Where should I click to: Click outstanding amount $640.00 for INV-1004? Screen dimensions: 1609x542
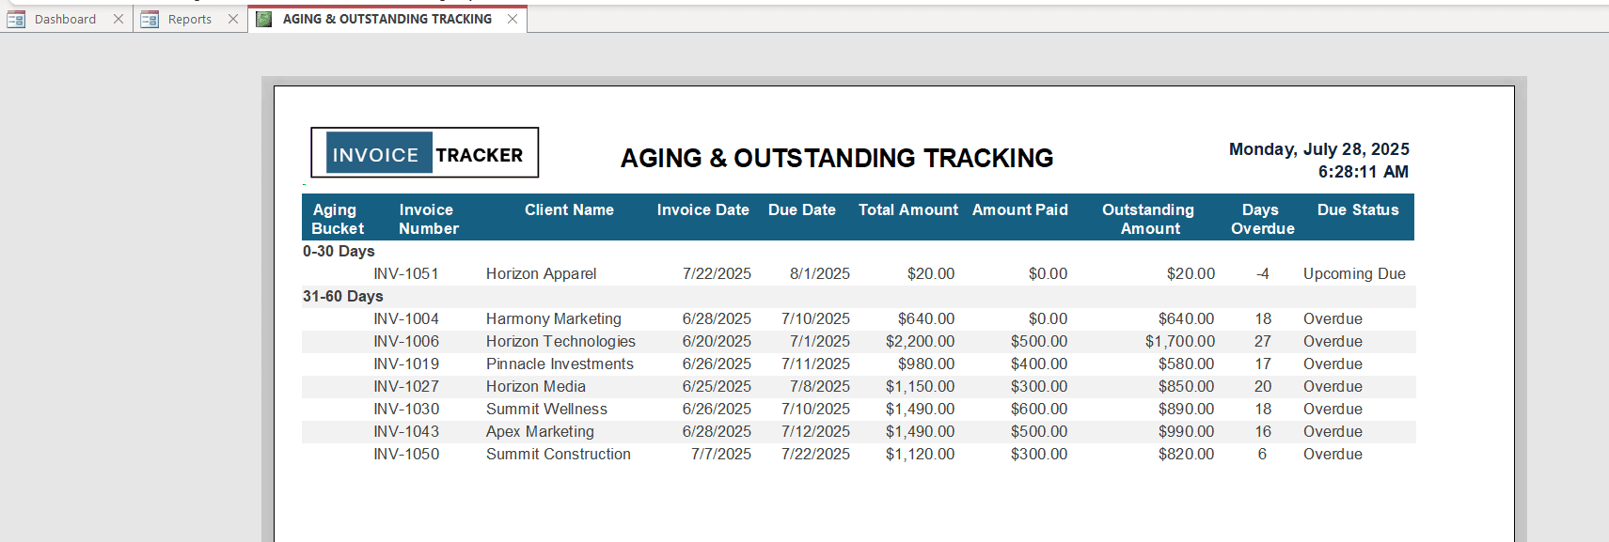(1186, 318)
